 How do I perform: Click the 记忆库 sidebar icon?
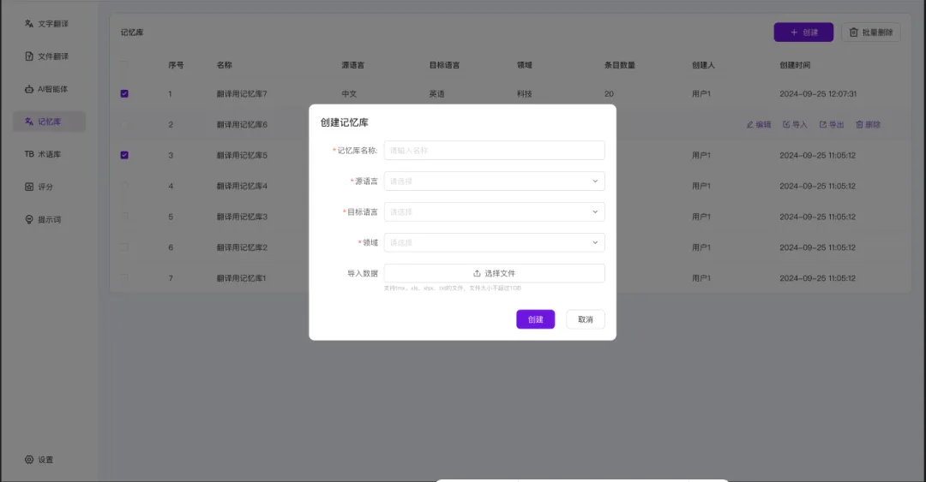[x=29, y=122]
